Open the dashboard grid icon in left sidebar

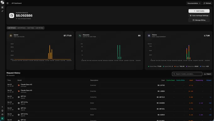pyautogui.click(x=2, y=7)
